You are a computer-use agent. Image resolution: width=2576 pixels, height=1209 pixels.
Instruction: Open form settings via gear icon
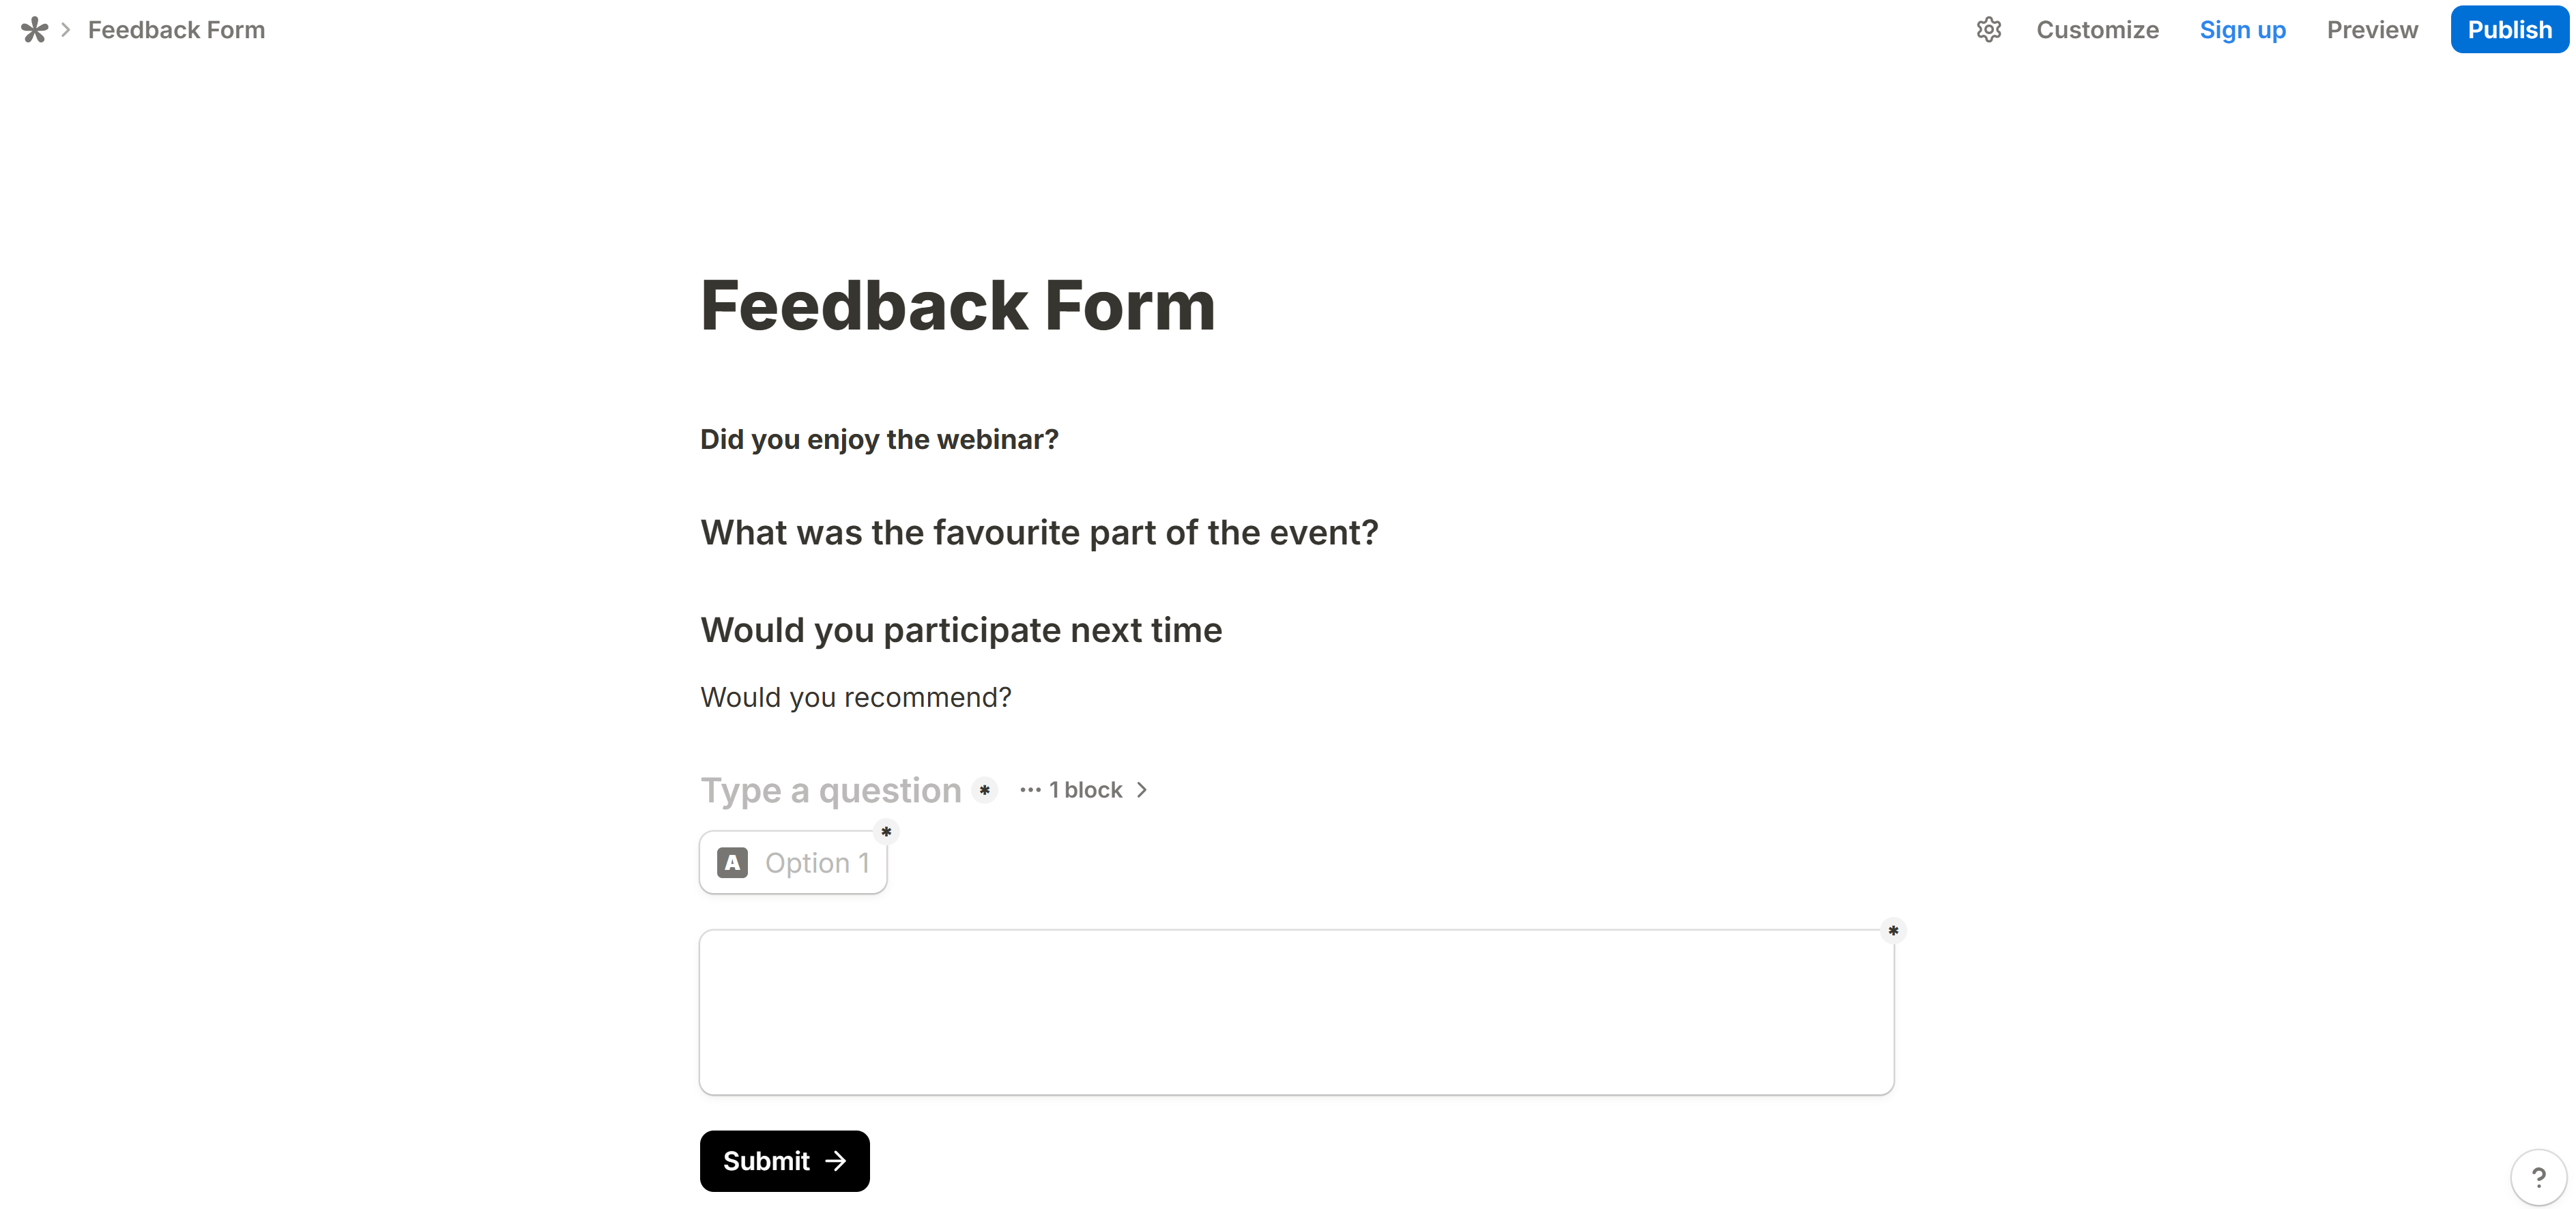click(x=1988, y=30)
